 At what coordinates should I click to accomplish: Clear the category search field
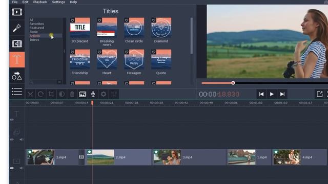point(59,82)
